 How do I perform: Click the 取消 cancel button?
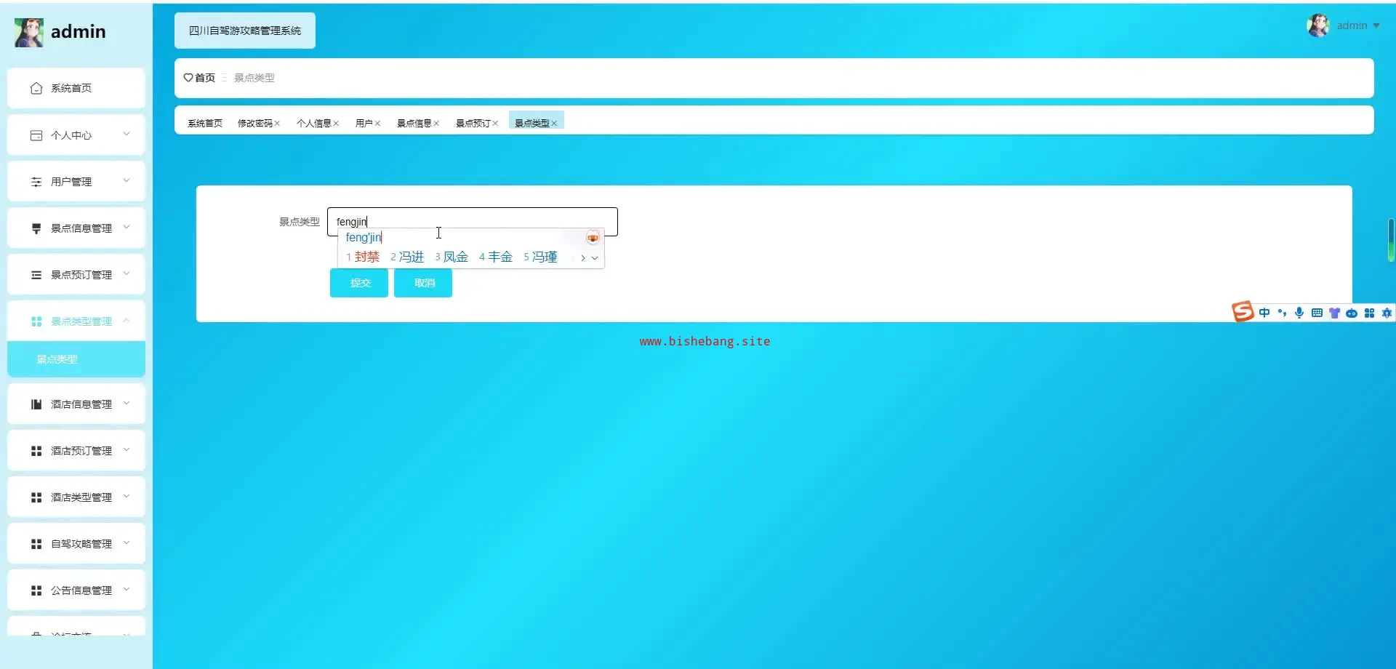[423, 283]
